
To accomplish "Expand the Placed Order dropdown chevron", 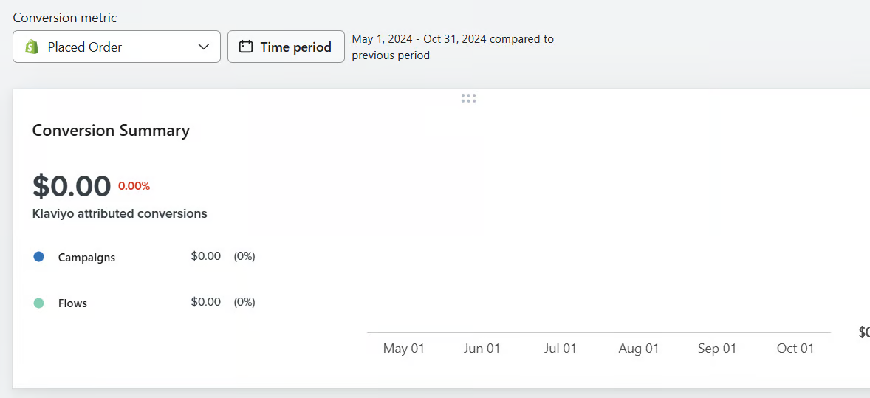I will pyautogui.click(x=205, y=47).
